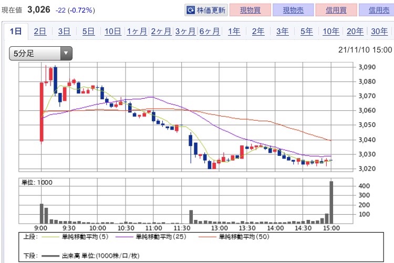
Task: Switch to the 5日 chart tab
Action: tap(88, 31)
